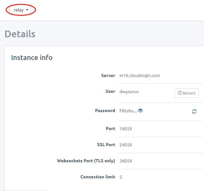
Task: Click the Websockets Port (TLS only) label
Action: [x=86, y=161]
